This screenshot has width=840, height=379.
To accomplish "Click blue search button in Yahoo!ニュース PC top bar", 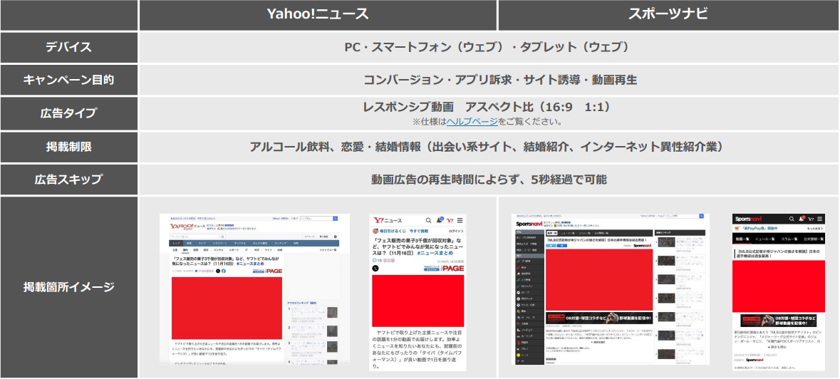I will point(336,219).
